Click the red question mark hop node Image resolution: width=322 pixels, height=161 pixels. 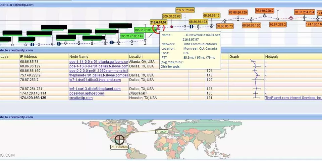click(291, 18)
